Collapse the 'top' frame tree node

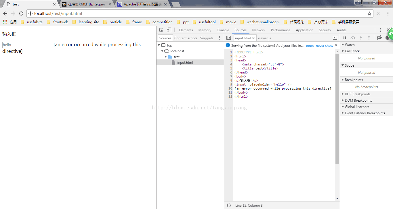pyautogui.click(x=159, y=45)
